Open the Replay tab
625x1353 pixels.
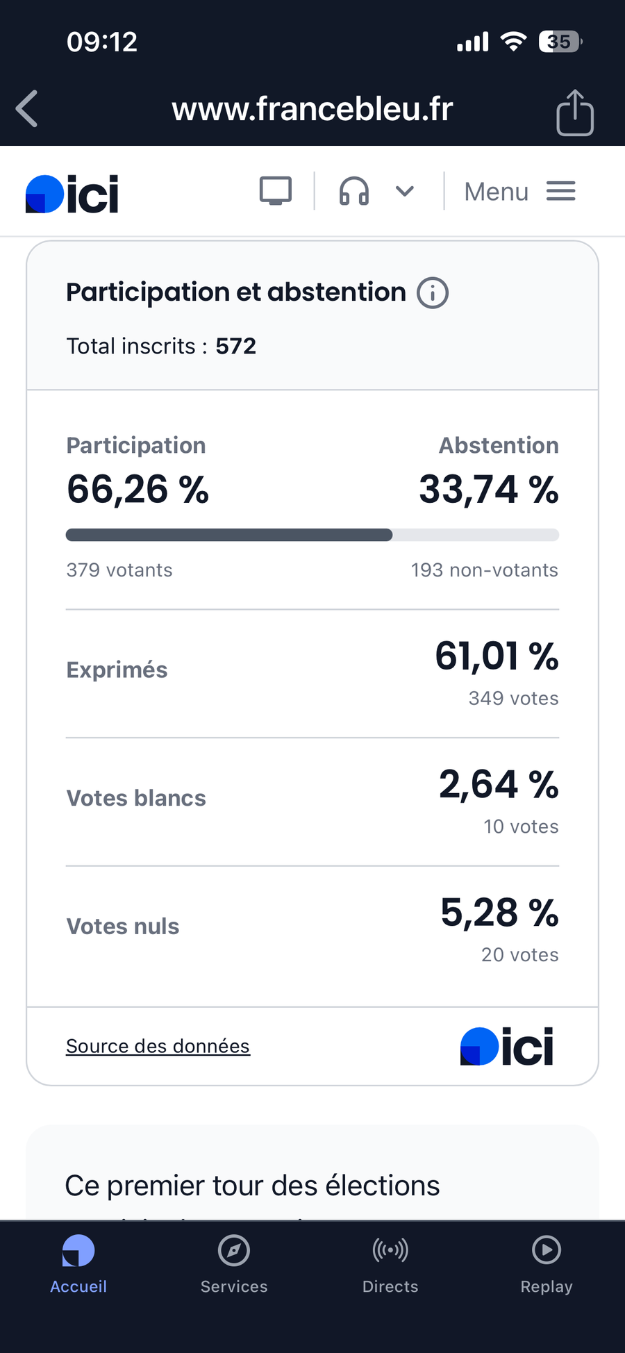tap(547, 1264)
